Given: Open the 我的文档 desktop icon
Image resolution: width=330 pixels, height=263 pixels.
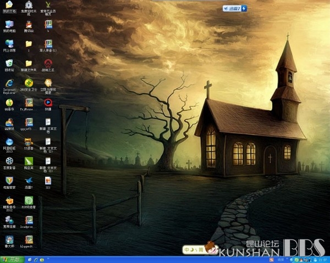Looking at the screenshot, I should pos(9,7).
